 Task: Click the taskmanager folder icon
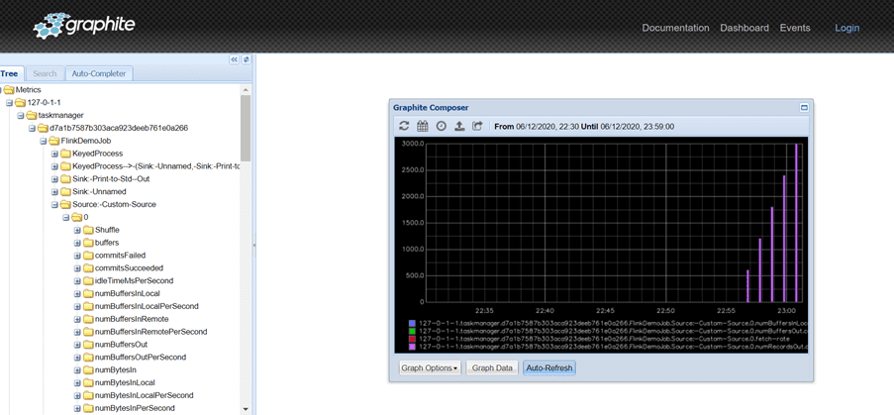32,115
